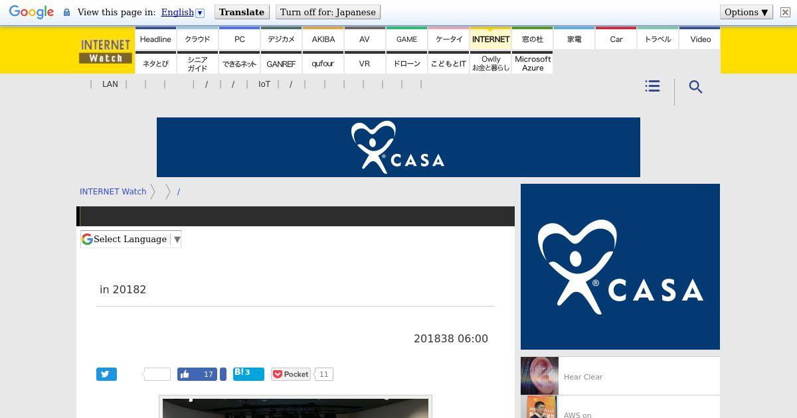Open the Select Language dropdown
The height and width of the screenshot is (418, 797).
(x=131, y=240)
